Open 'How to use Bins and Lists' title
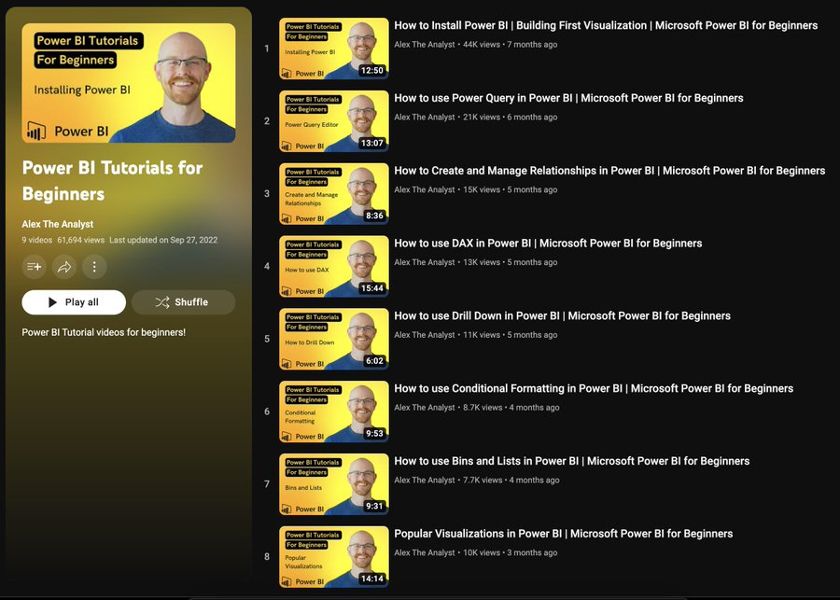 coord(571,461)
